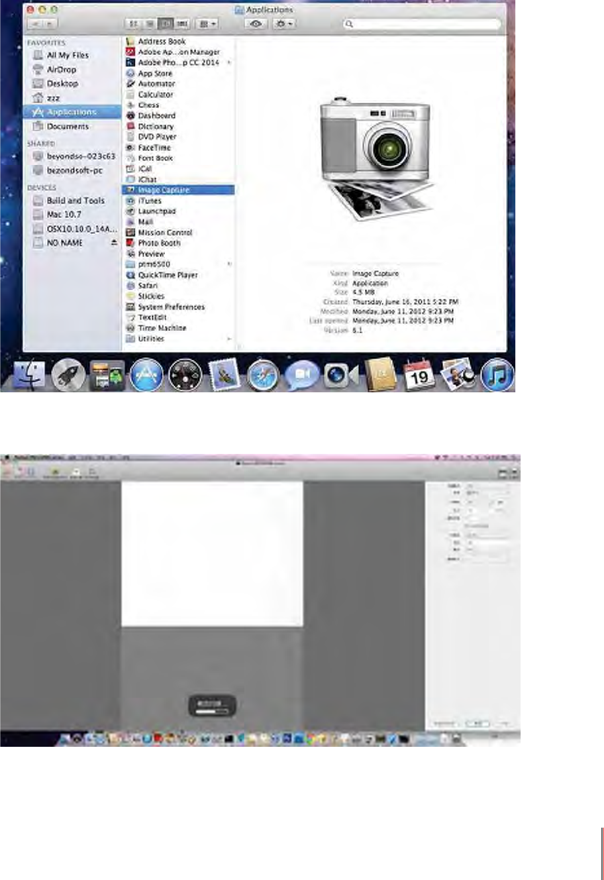Viewport: 604px width, 880px height.
Task: Select the OSX10.10.0_14A volume in sidebar
Action: pyautogui.click(x=82, y=229)
